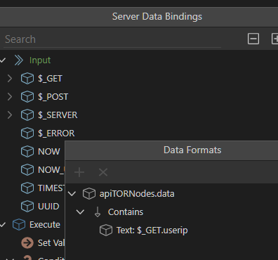This screenshot has width=278, height=260.
Task: Select Text: $_GET.userip parameter
Action: [x=152, y=230]
